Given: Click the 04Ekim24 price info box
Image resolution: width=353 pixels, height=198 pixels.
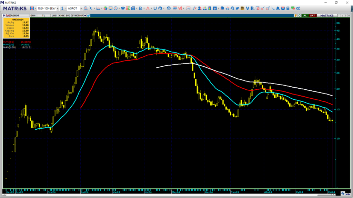Looking at the screenshot, I should pyautogui.click(x=17, y=28).
